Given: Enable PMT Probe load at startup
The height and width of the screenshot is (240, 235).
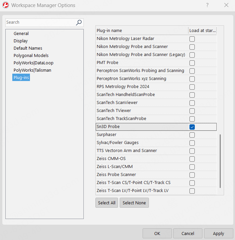Looking at the screenshot, I should point(192,63).
